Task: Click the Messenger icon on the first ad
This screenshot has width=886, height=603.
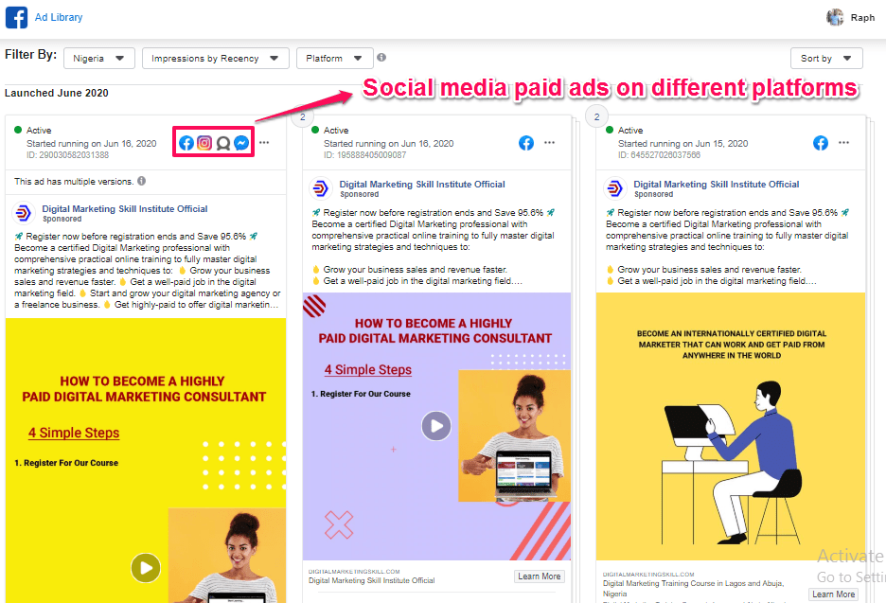Action: tap(241, 143)
